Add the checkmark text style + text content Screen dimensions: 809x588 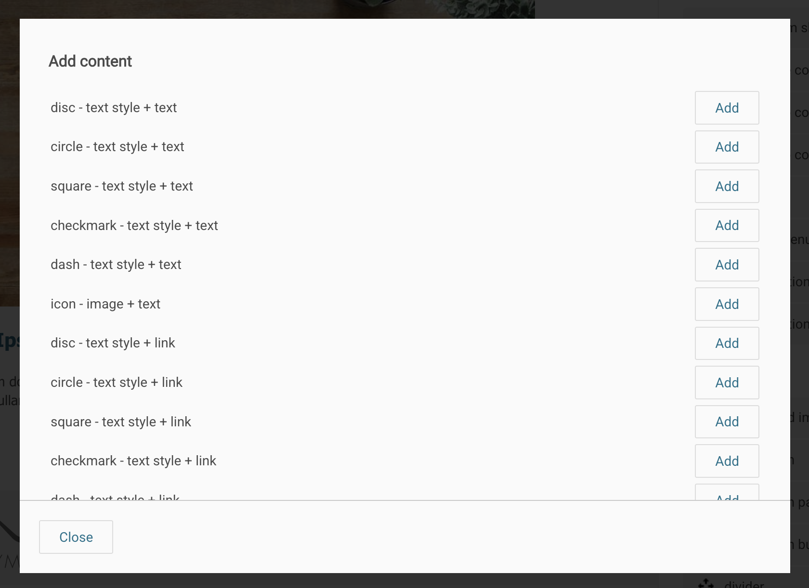coord(727,225)
